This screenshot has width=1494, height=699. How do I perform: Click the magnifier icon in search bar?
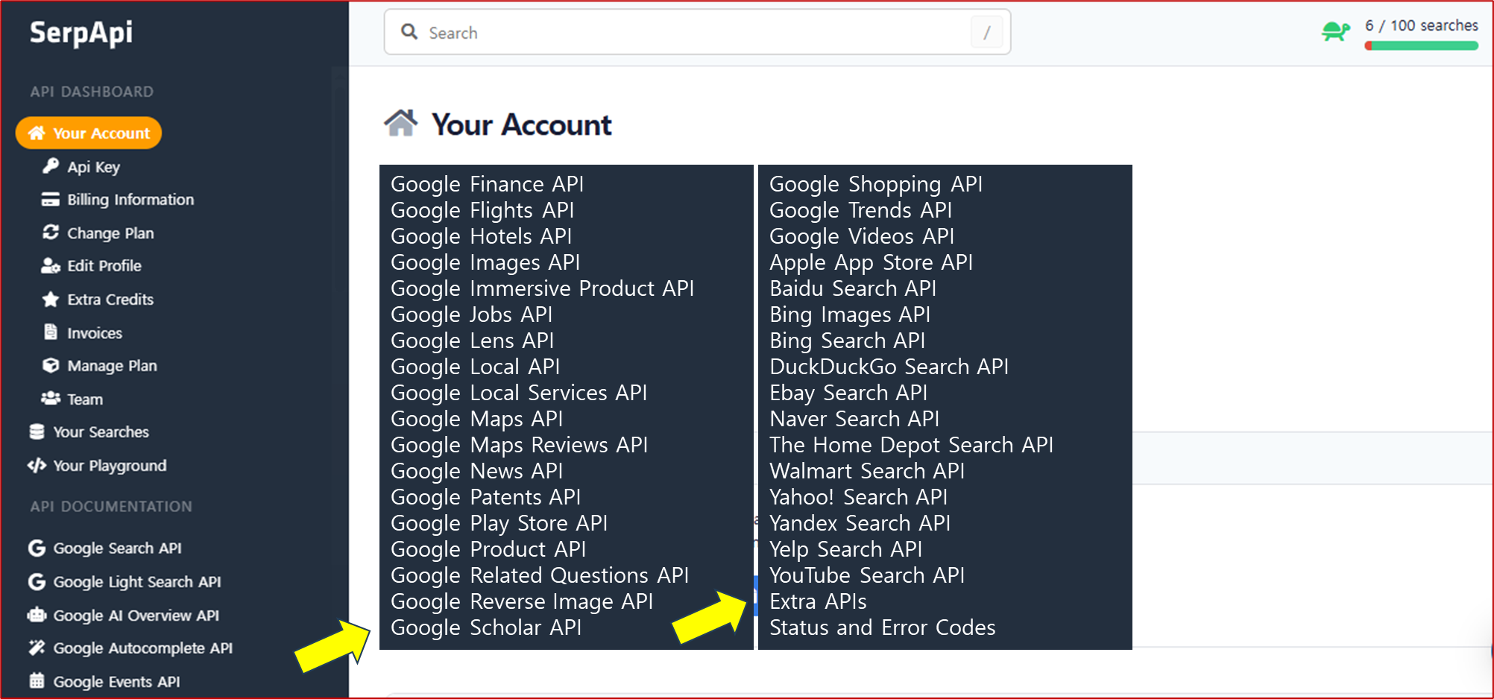tap(409, 32)
